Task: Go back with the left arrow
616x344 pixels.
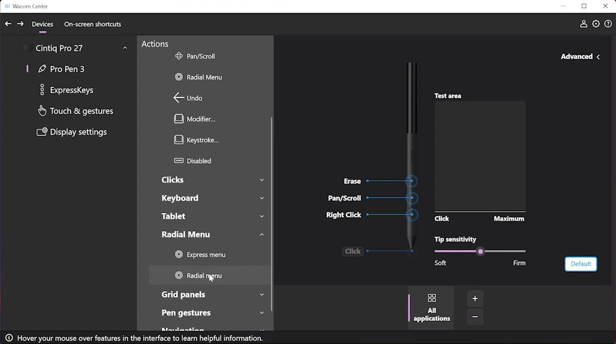Action: [x=8, y=24]
